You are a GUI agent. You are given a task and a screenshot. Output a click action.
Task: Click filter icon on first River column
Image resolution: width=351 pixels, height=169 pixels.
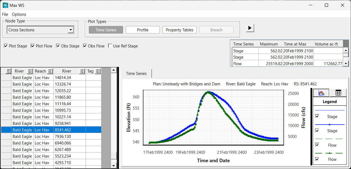[x=30, y=71]
